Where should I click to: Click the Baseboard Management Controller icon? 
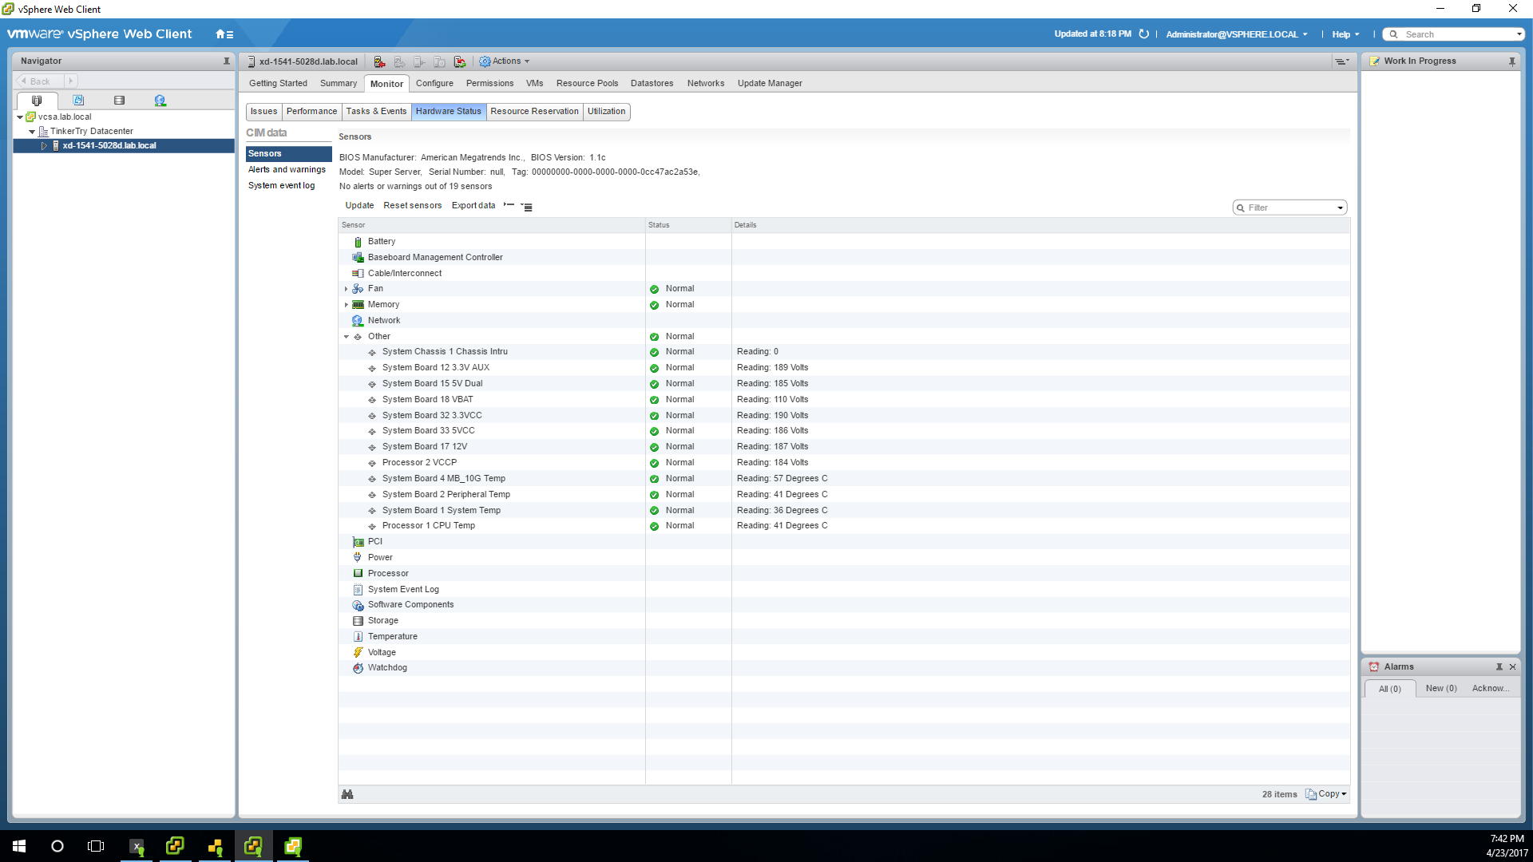pos(358,258)
